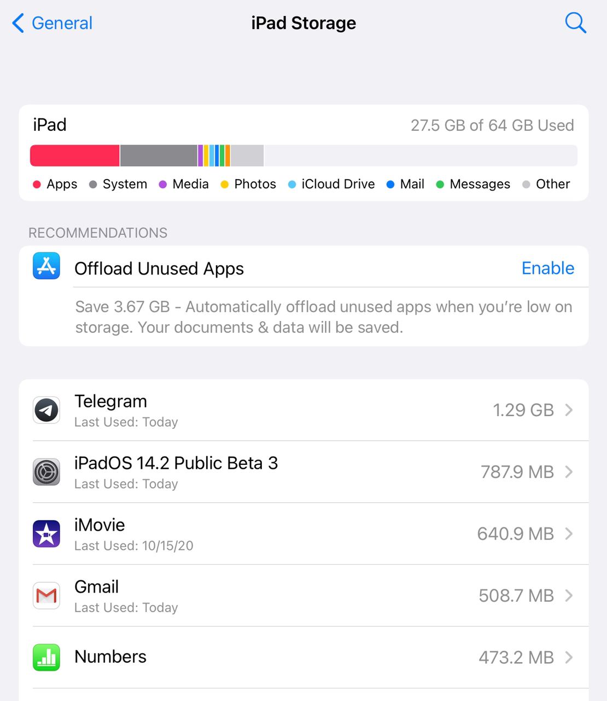Expand the Gmail row chevron
The width and height of the screenshot is (607, 701).
(x=569, y=596)
